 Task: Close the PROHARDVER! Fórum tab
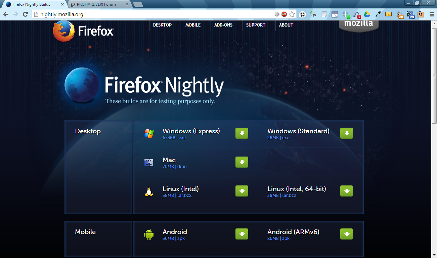click(x=126, y=4)
